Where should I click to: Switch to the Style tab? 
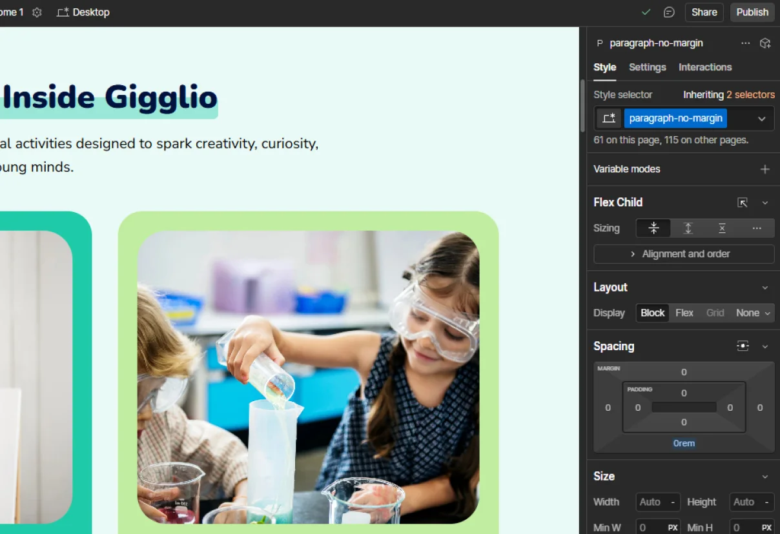point(605,67)
